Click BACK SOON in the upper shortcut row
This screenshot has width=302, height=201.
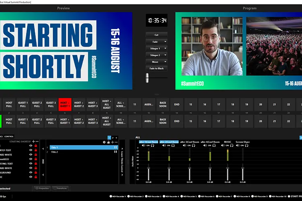[x=163, y=105]
